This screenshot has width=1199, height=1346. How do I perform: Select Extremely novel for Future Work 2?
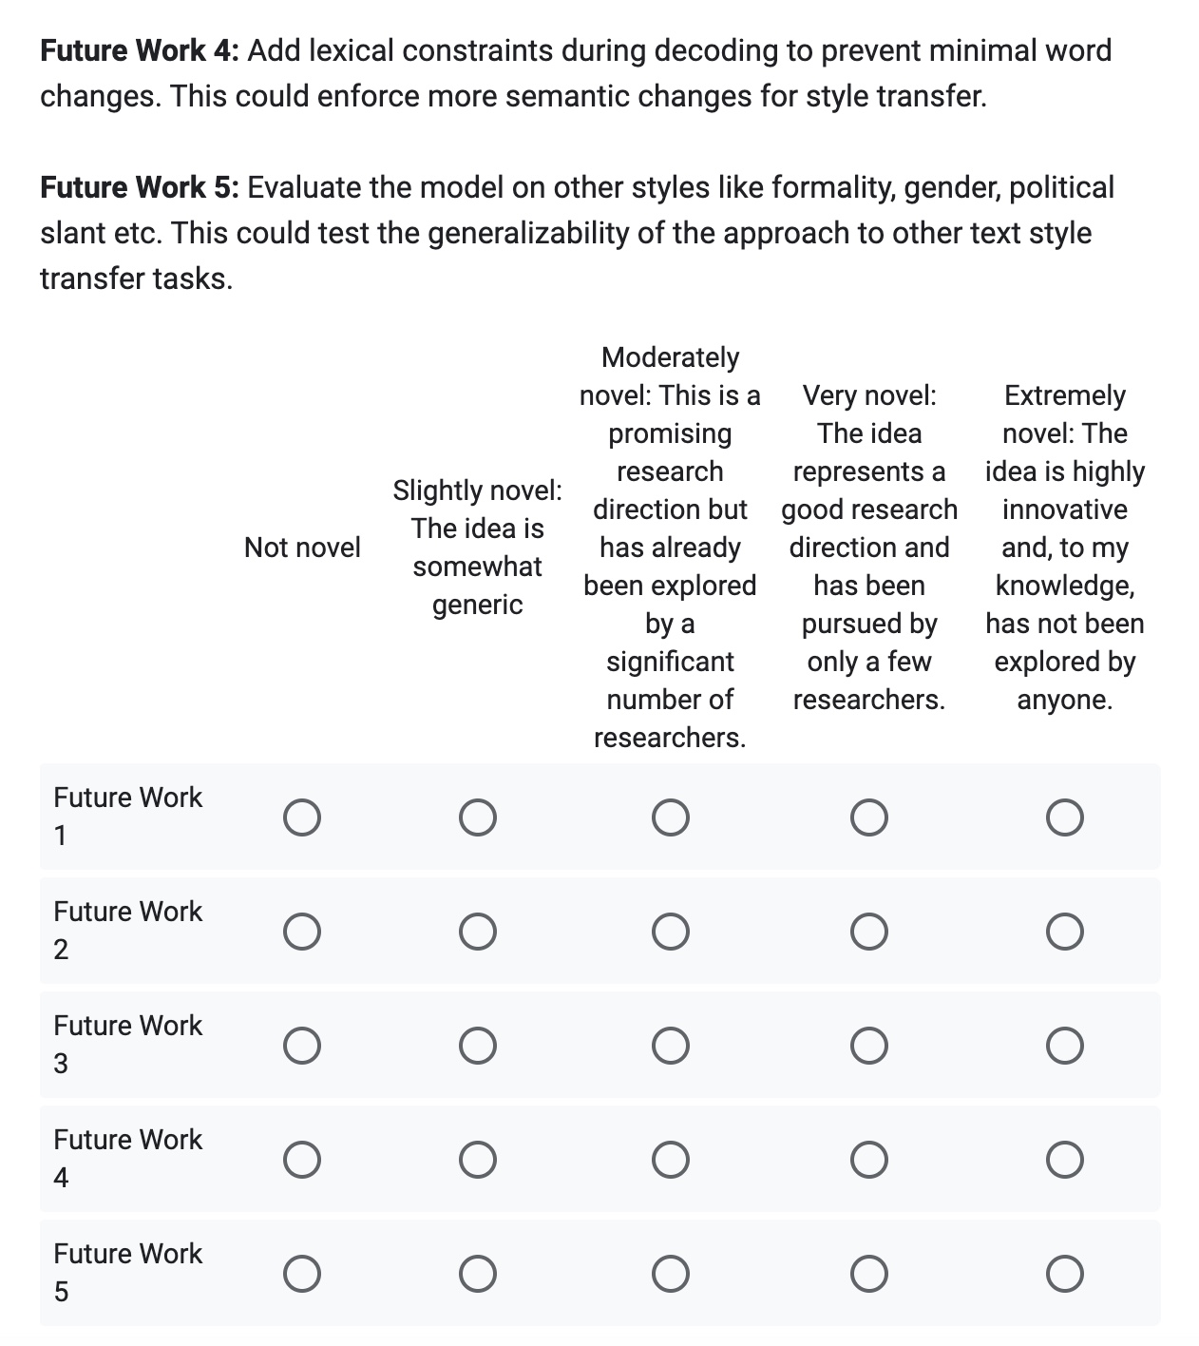1064,932
